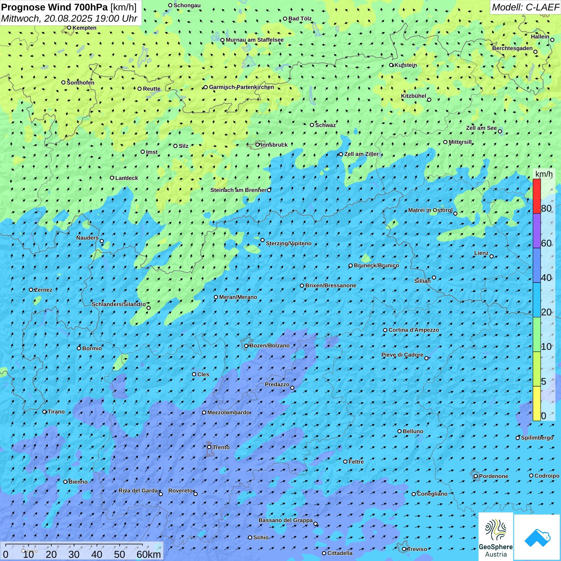Screen dimensions: 561x561
Task: Select the purple 60 km/h legend color
Action: [537, 231]
